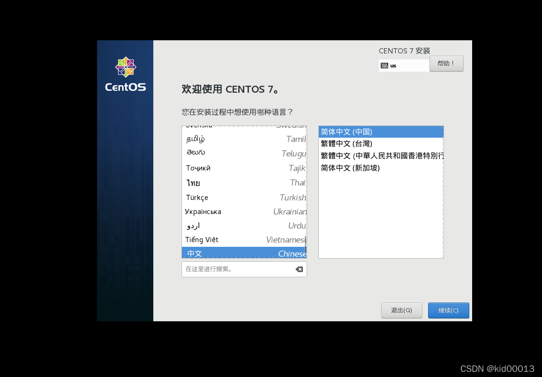The image size is (542, 377).
Task: Choose locale 简体中文 (中国)
Action: click(x=381, y=132)
